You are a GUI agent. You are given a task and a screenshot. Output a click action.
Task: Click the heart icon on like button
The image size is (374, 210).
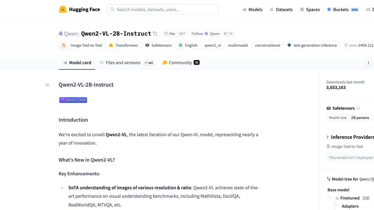[x=166, y=34]
